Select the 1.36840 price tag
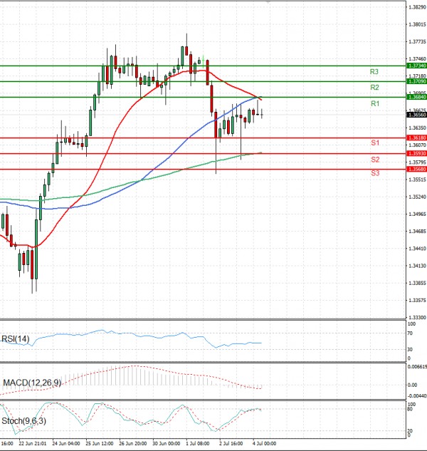This screenshot has height=451, width=427. click(x=417, y=97)
